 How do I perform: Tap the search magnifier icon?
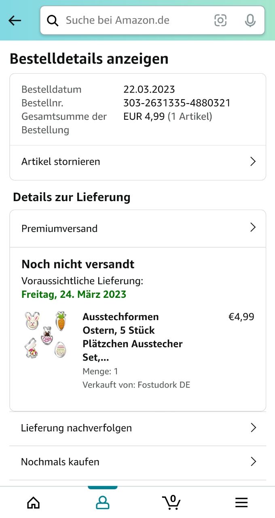(x=53, y=20)
